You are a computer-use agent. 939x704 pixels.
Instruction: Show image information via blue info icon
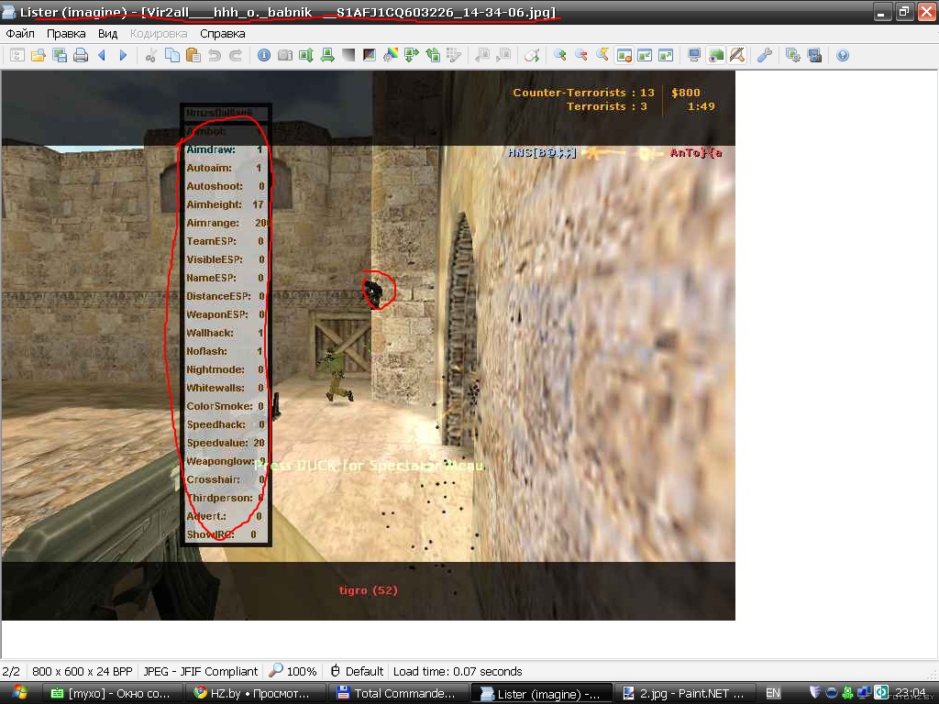[263, 56]
